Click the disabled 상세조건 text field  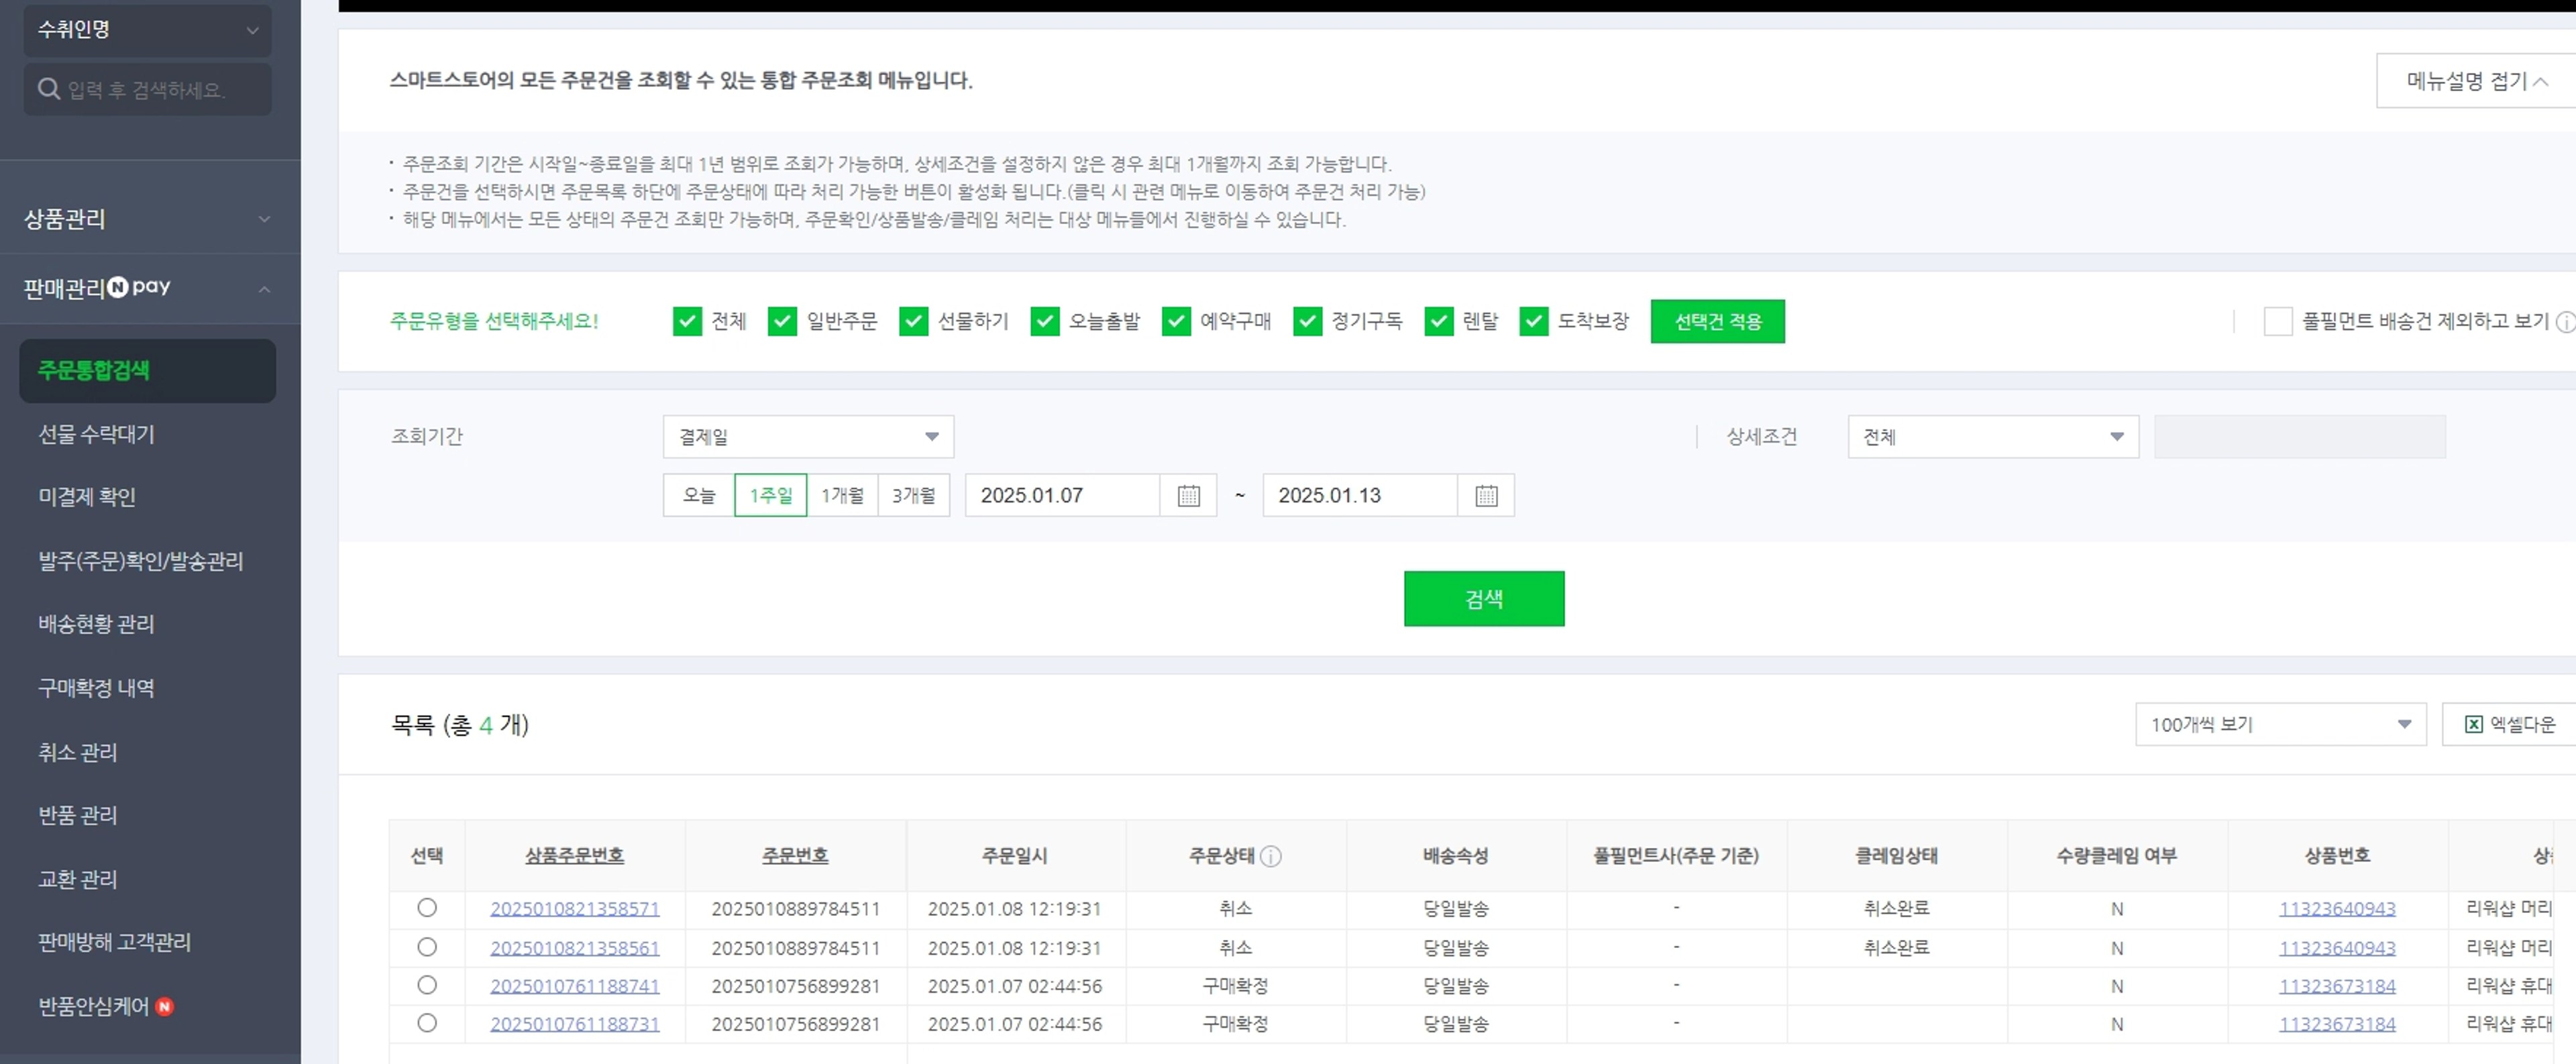[x=2300, y=437]
